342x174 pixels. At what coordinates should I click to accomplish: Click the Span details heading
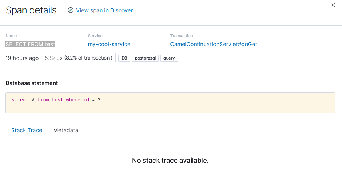pyautogui.click(x=31, y=10)
